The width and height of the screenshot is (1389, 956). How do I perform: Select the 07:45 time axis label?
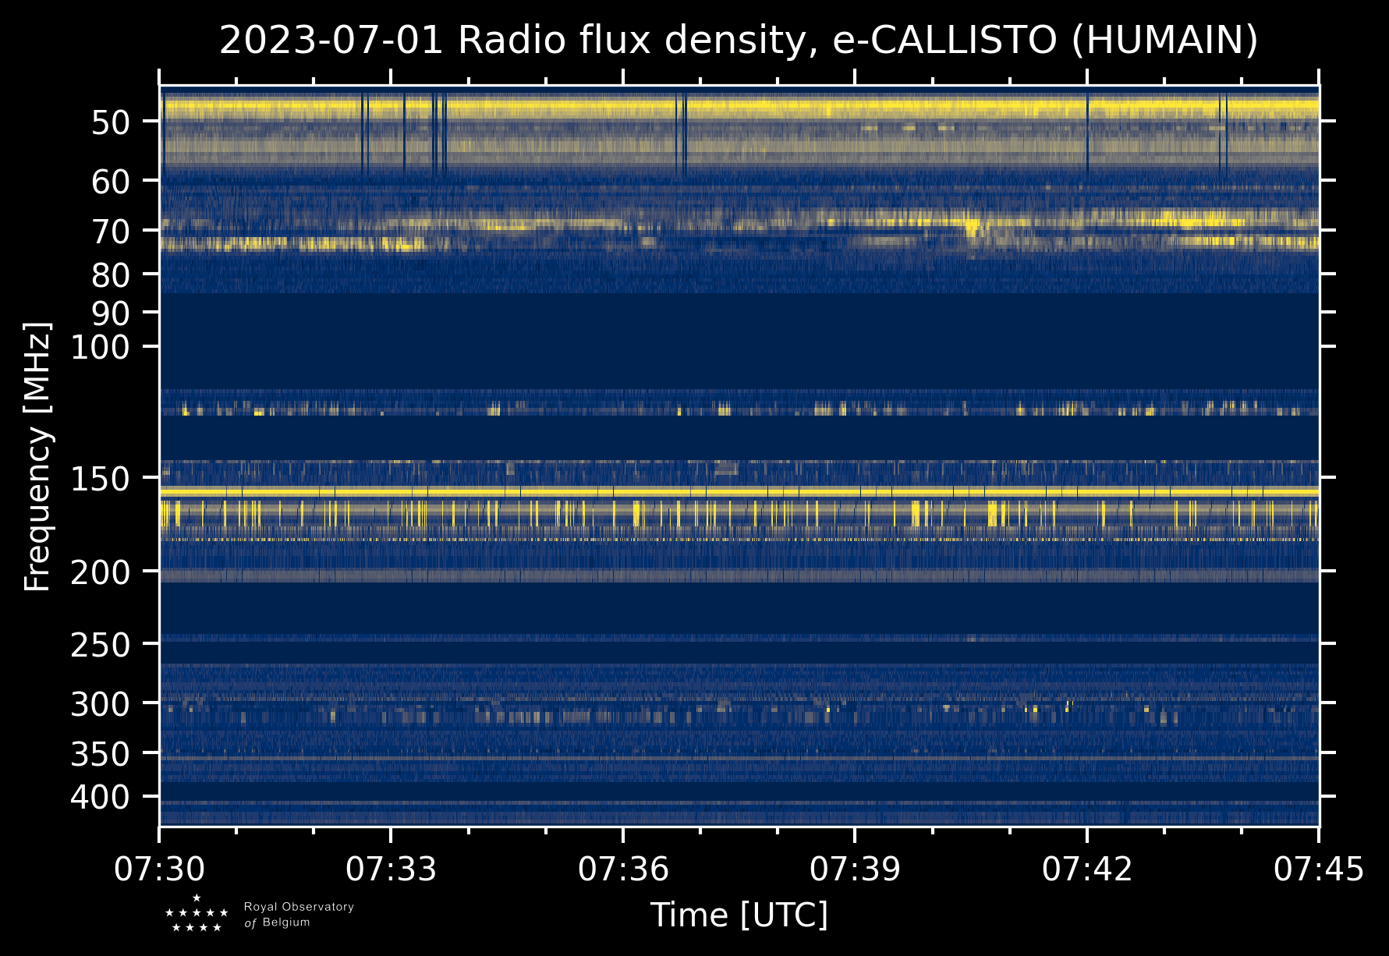pyautogui.click(x=1319, y=869)
